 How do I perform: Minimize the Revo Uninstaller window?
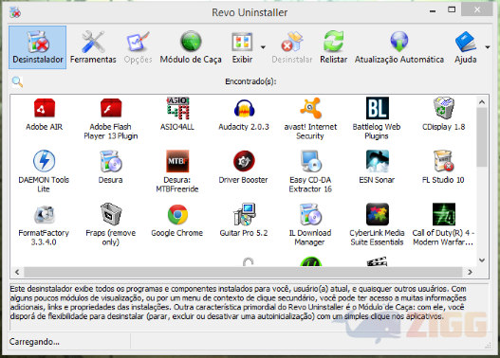[x=433, y=10]
